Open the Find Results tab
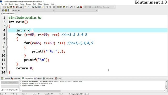The width and height of the screenshot is (168, 95). pyautogui.click(x=48, y=79)
